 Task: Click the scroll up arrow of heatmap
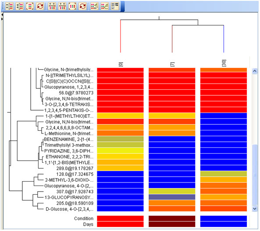pos(255,71)
